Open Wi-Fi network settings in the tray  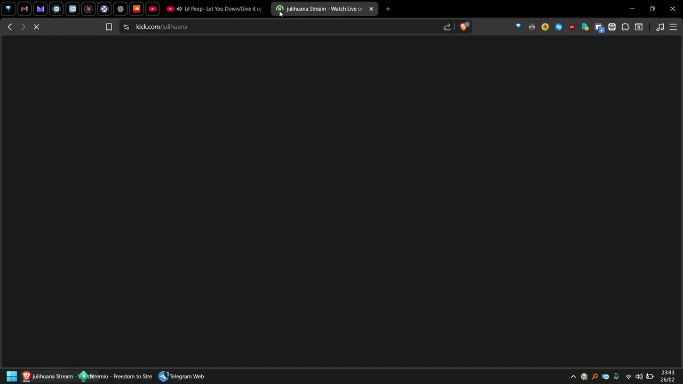[x=628, y=377]
